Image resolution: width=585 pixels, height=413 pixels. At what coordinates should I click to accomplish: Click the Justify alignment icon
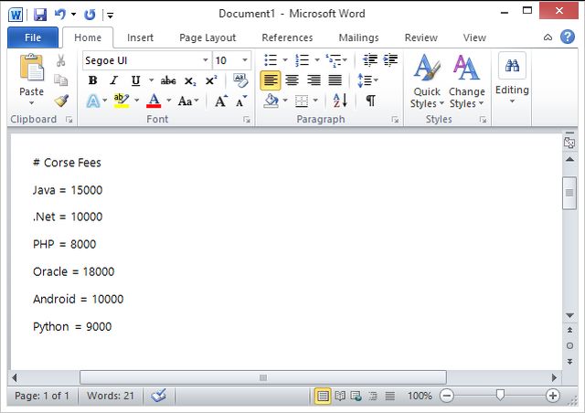(x=335, y=80)
